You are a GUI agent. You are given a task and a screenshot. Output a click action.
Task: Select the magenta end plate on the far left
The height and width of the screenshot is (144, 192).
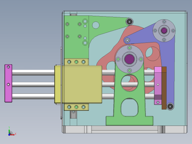pos(8,83)
